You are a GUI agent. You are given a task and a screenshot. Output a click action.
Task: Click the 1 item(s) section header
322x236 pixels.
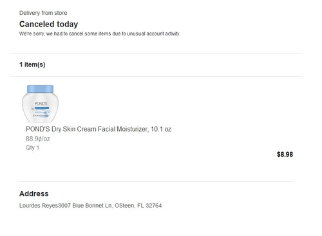pyautogui.click(x=32, y=64)
